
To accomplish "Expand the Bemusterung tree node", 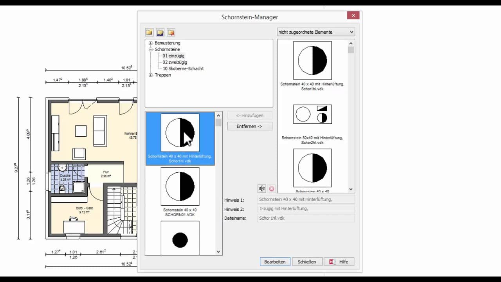I will point(151,43).
